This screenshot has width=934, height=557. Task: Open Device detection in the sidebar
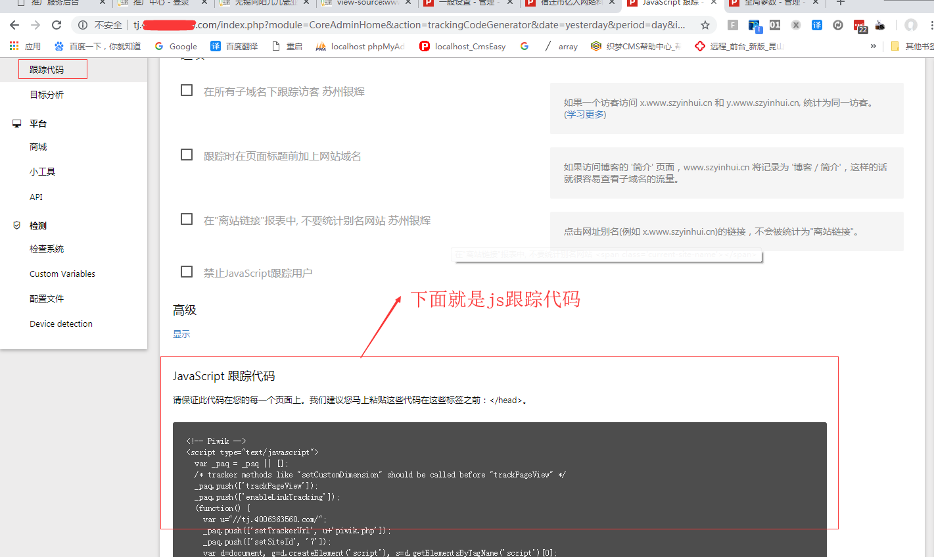(61, 324)
